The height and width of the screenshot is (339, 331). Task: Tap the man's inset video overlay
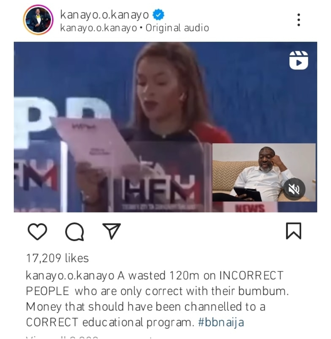click(264, 172)
